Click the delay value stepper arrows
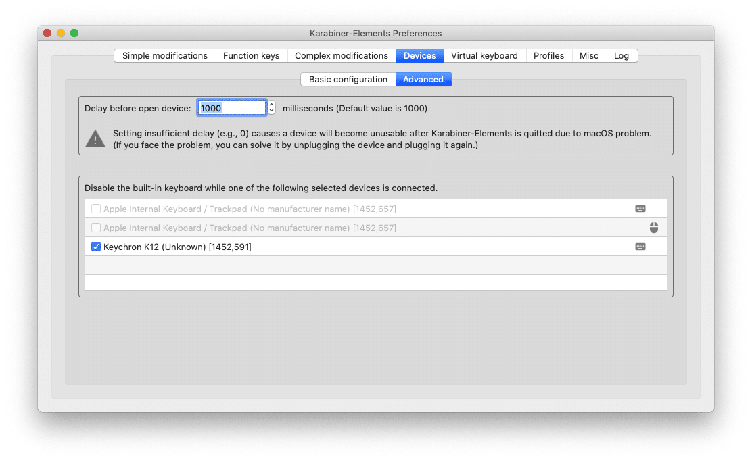This screenshot has width=752, height=462. coord(271,108)
